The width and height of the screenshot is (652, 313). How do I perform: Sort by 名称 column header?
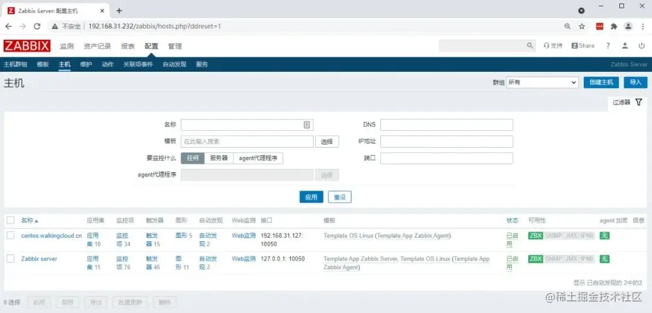(x=30, y=221)
